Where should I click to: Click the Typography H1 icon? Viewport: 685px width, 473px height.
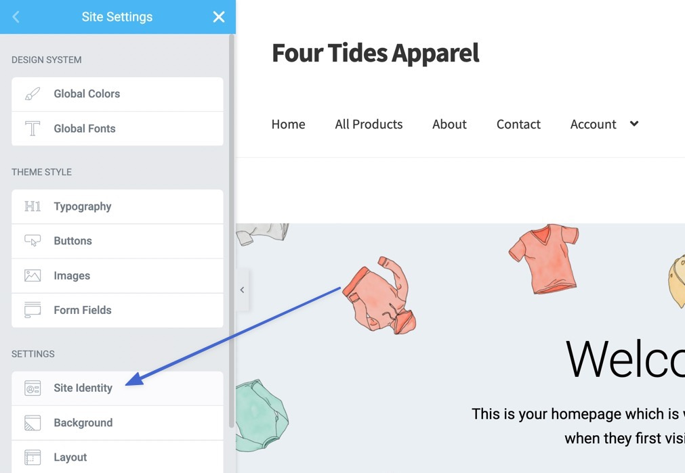click(33, 206)
